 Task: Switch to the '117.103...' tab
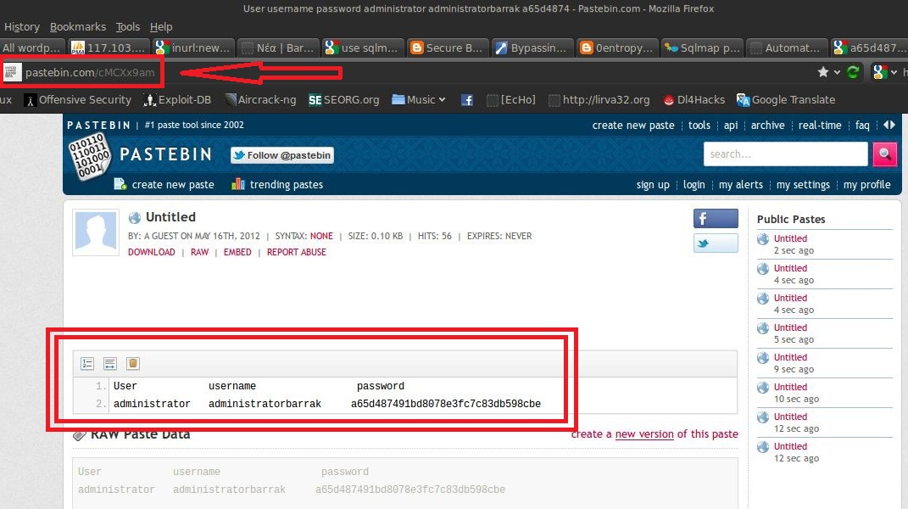click(109, 48)
